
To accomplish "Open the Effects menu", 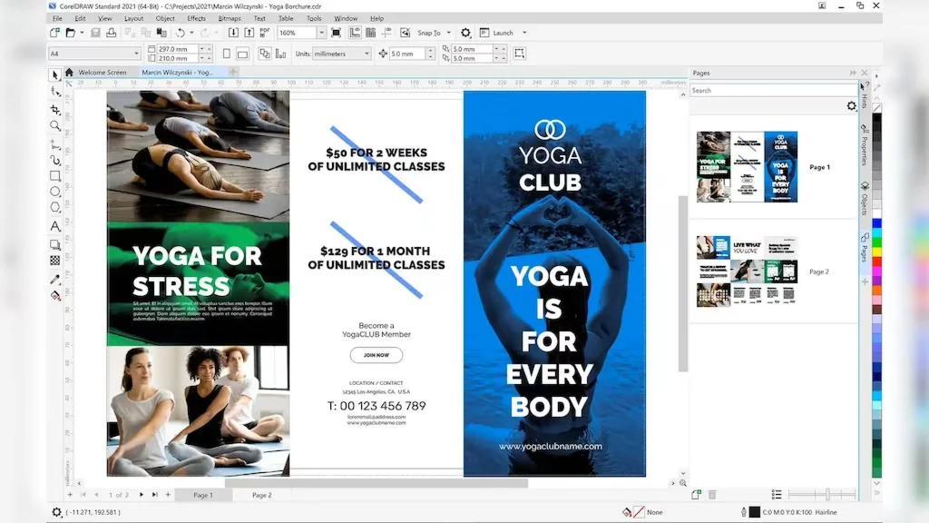I will 196,18.
